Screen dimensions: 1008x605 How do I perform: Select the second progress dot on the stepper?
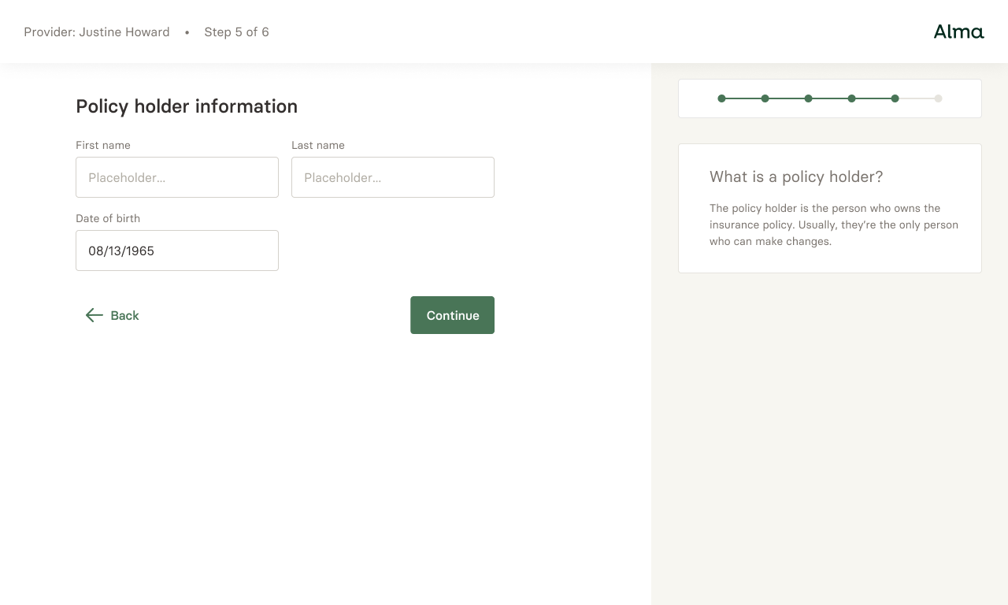(x=765, y=98)
